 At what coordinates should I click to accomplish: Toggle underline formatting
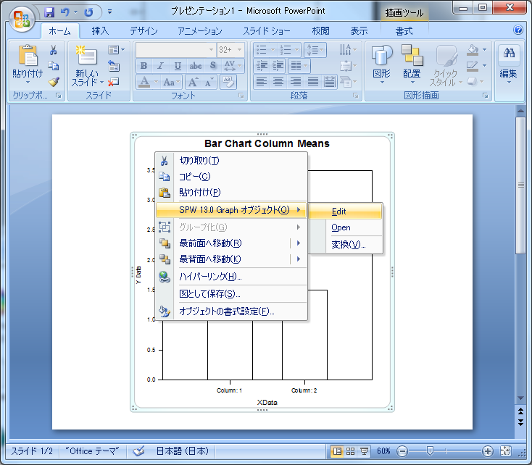pos(178,66)
